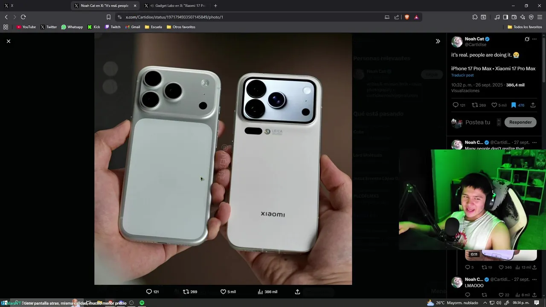Click the share icon under the photo
This screenshot has width=546, height=307.
click(x=297, y=292)
